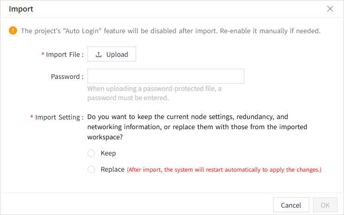Screen dimensions: 344x215
Task: Click the red asterisk beside Import Setting
Action: pos(31,117)
